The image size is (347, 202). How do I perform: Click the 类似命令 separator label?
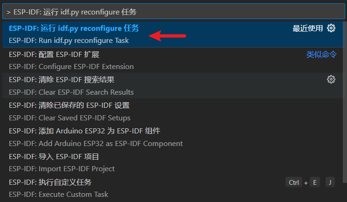[321, 55]
